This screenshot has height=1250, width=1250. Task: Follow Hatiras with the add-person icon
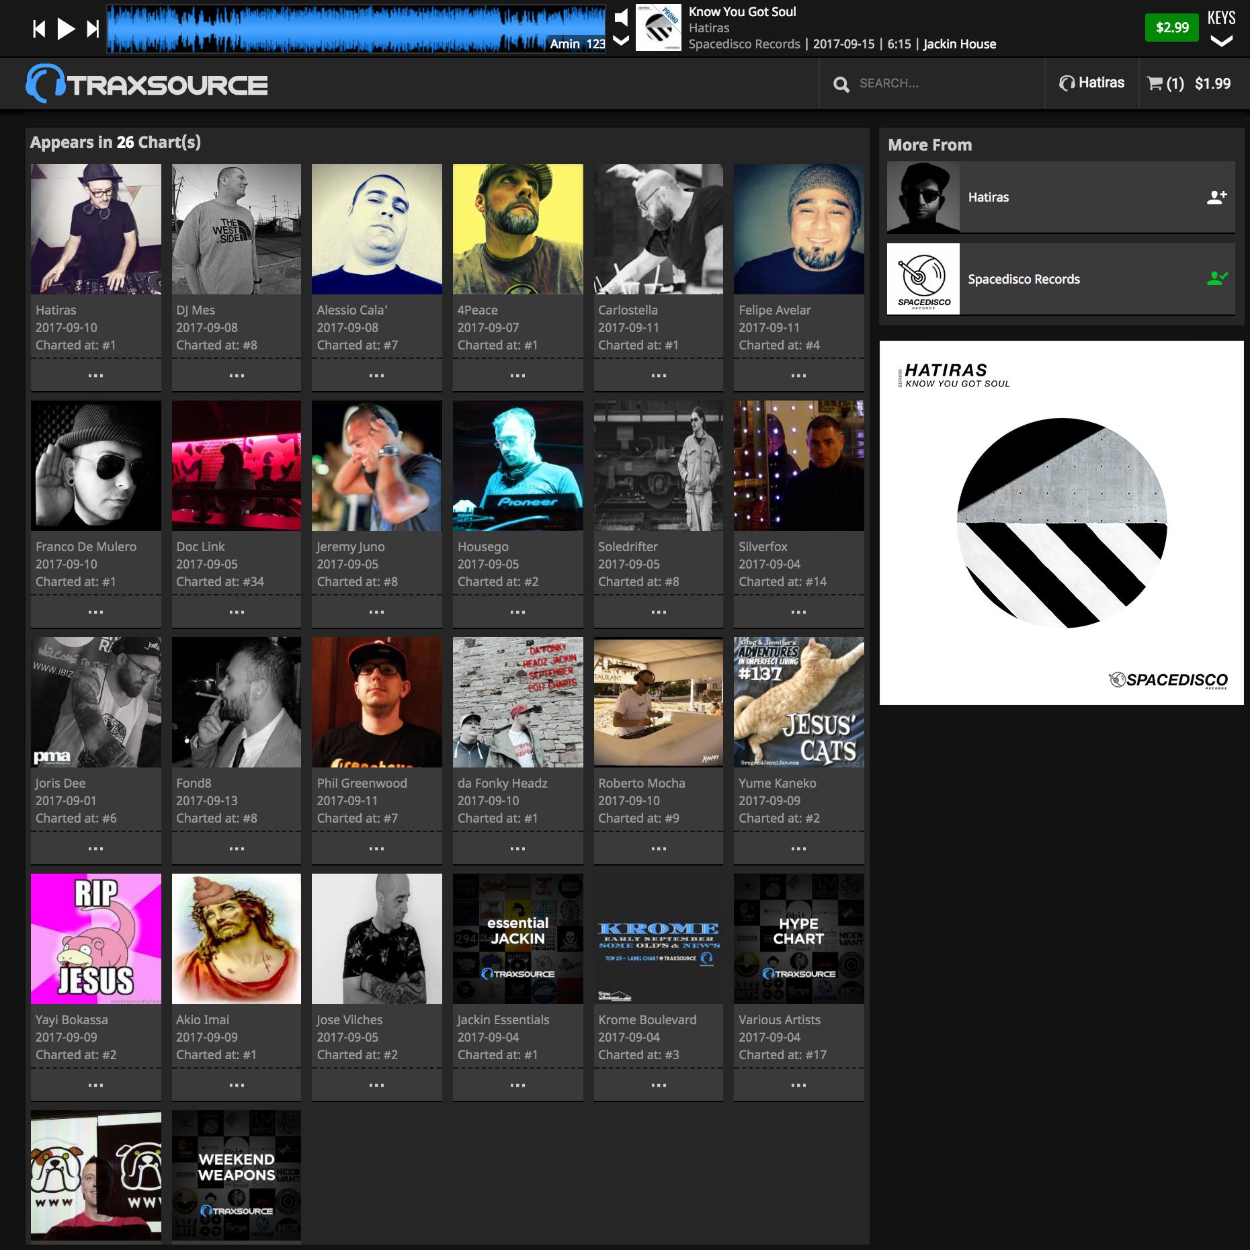click(1217, 197)
